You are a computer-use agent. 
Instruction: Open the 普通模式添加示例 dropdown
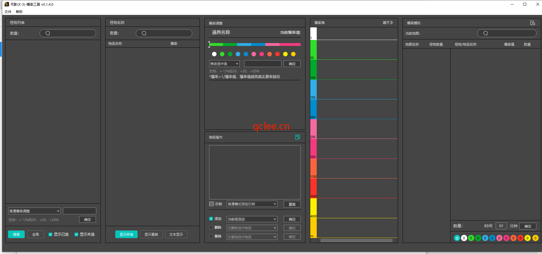coord(252,204)
